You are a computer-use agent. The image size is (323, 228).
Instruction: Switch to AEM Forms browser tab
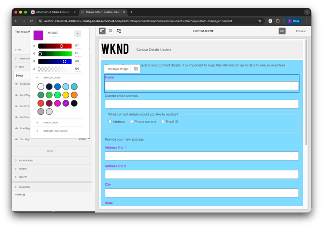click(x=53, y=12)
